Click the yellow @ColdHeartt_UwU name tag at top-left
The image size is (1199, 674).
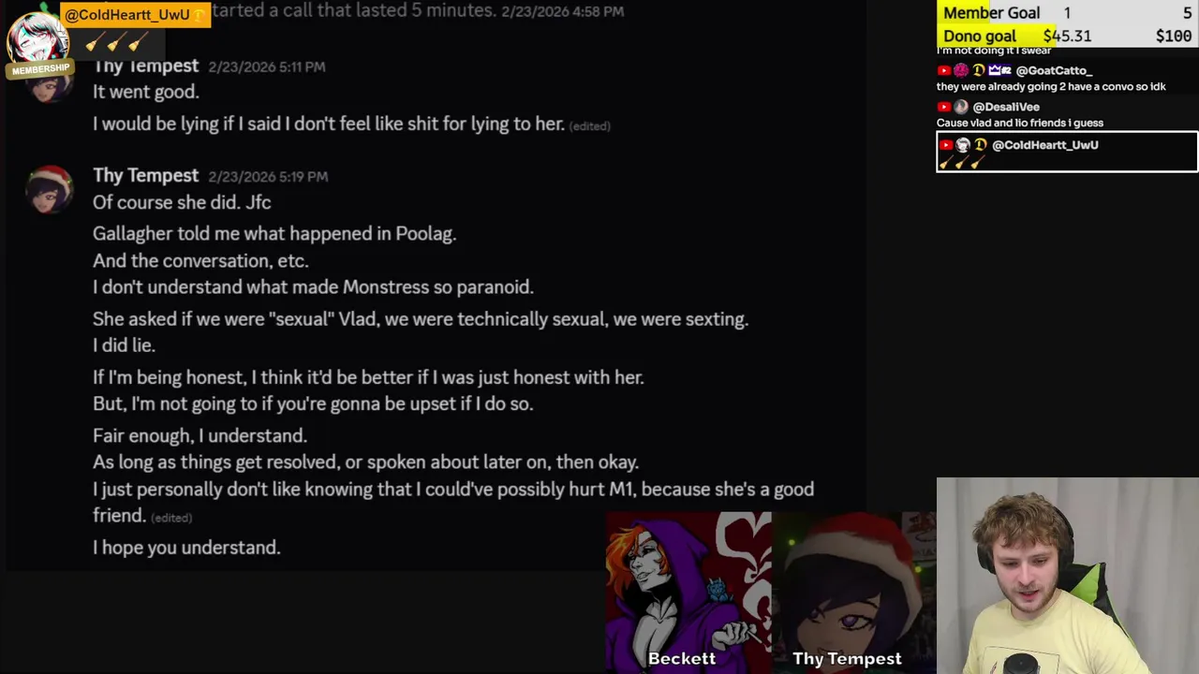(x=135, y=15)
